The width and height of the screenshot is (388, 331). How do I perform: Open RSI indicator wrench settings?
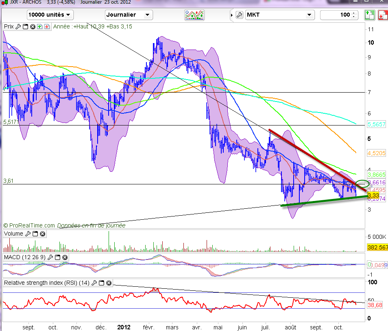tap(95, 283)
